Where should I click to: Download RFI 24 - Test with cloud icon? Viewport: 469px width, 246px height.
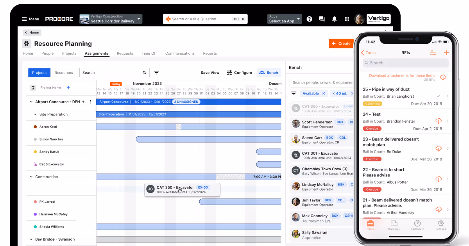point(439,121)
